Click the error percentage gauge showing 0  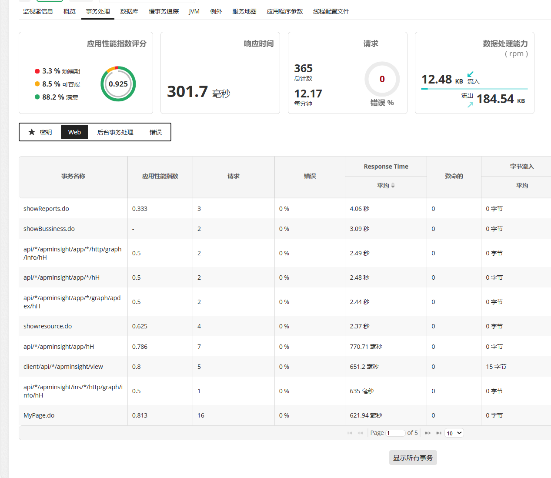click(x=382, y=79)
